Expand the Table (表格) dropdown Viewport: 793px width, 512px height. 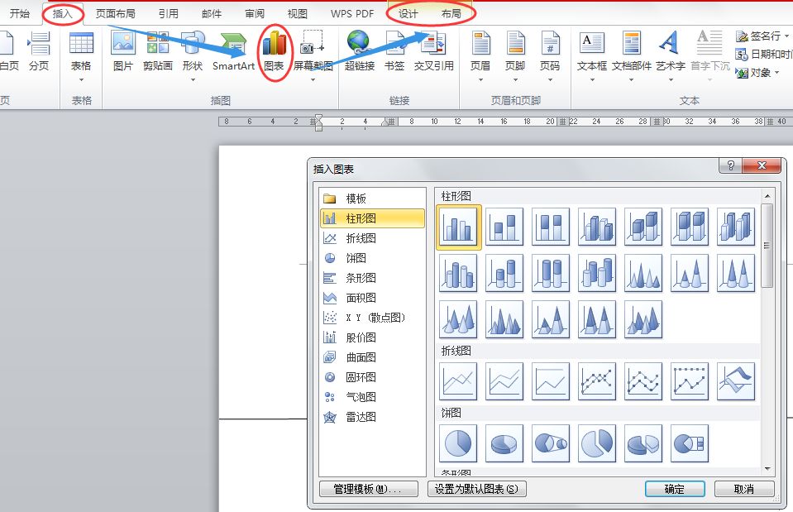(x=81, y=79)
